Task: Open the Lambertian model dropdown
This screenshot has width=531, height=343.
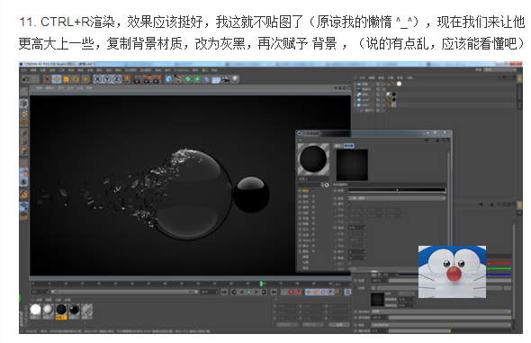Action: [x=441, y=325]
